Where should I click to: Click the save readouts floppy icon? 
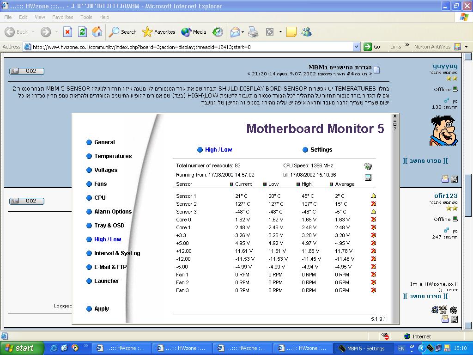pyautogui.click(x=368, y=177)
